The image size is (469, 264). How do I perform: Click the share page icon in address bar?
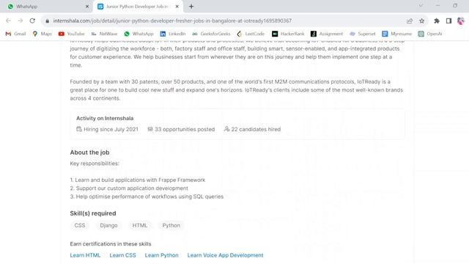click(410, 21)
